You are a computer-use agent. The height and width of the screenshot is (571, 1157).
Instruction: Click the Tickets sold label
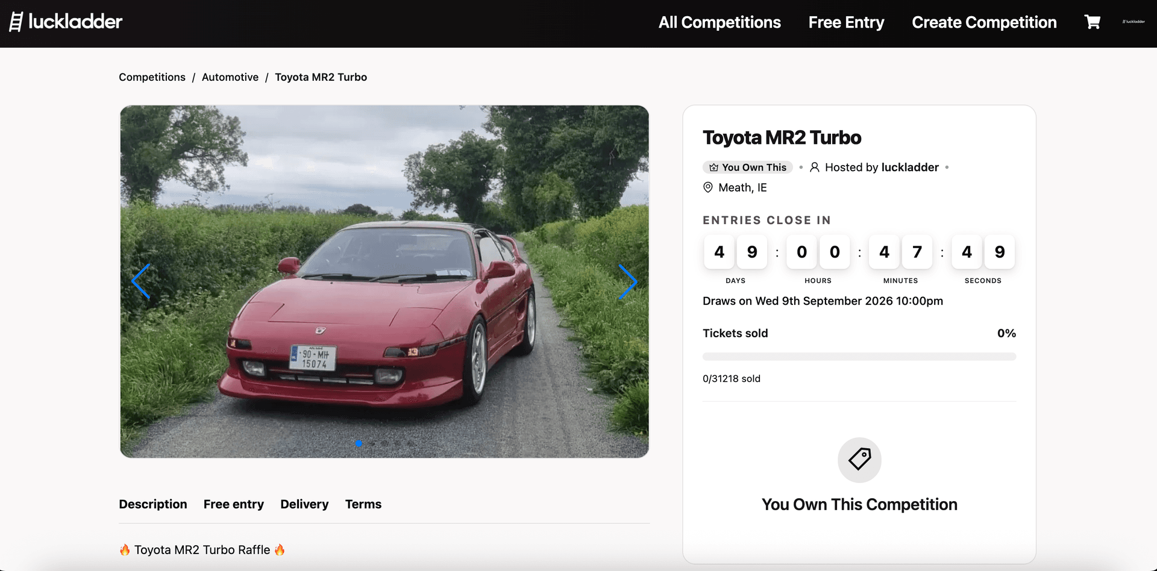[735, 333]
